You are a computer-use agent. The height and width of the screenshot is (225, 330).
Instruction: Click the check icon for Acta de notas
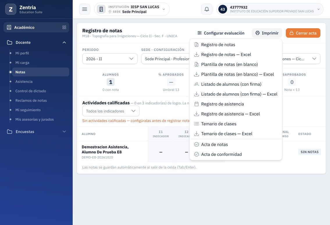point(196,145)
